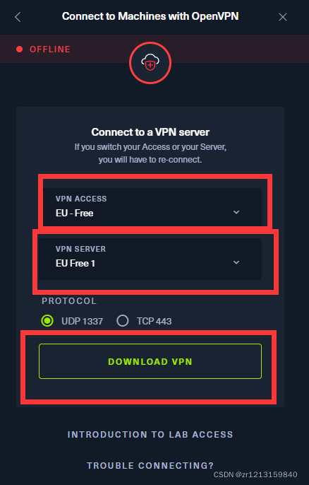Click the red offline status dot
Screen dimensions: 309x485
pyautogui.click(x=20, y=49)
